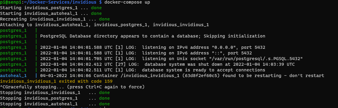Viewport: 338px width, 108px height.
Task: Click 'Stopping invidious_invidious_1' line
Action: pyautogui.click(x=55, y=93)
